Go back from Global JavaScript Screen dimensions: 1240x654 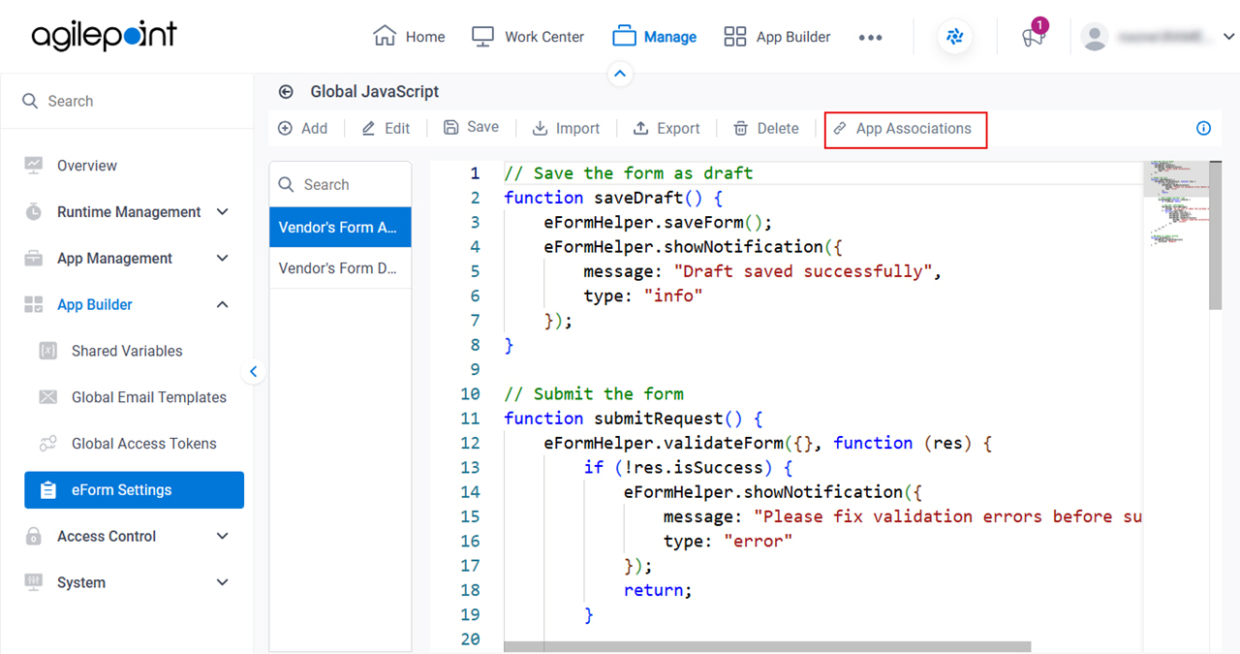pos(286,92)
